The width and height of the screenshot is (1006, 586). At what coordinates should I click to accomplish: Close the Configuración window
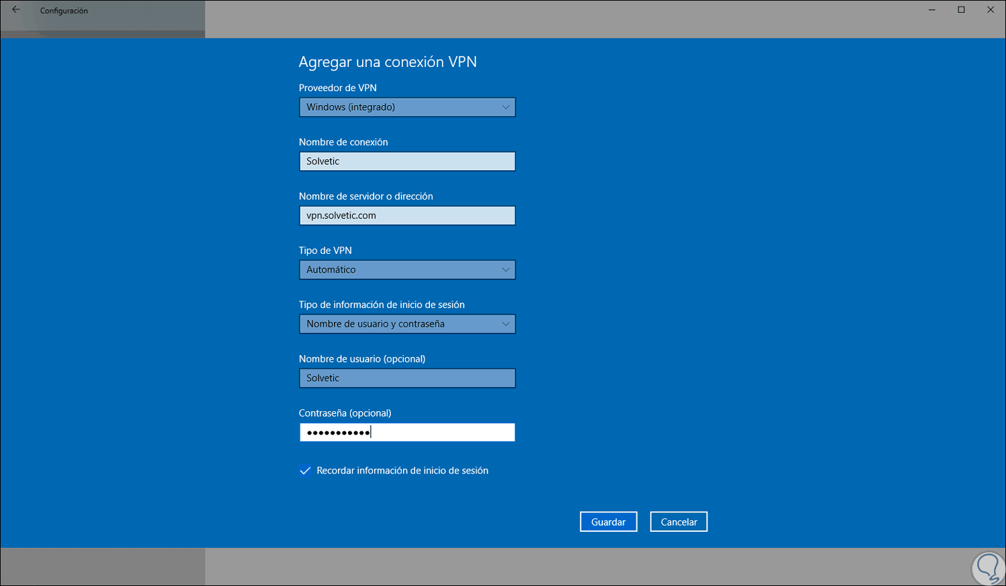pyautogui.click(x=991, y=10)
